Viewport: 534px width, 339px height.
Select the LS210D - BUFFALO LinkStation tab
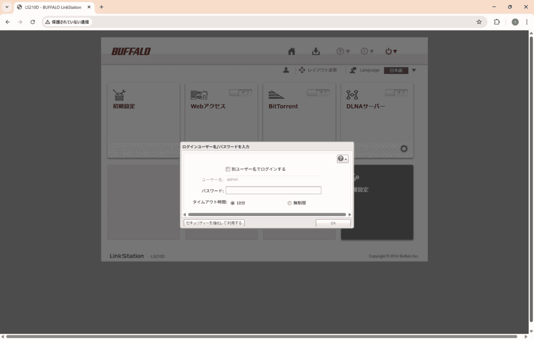point(53,7)
